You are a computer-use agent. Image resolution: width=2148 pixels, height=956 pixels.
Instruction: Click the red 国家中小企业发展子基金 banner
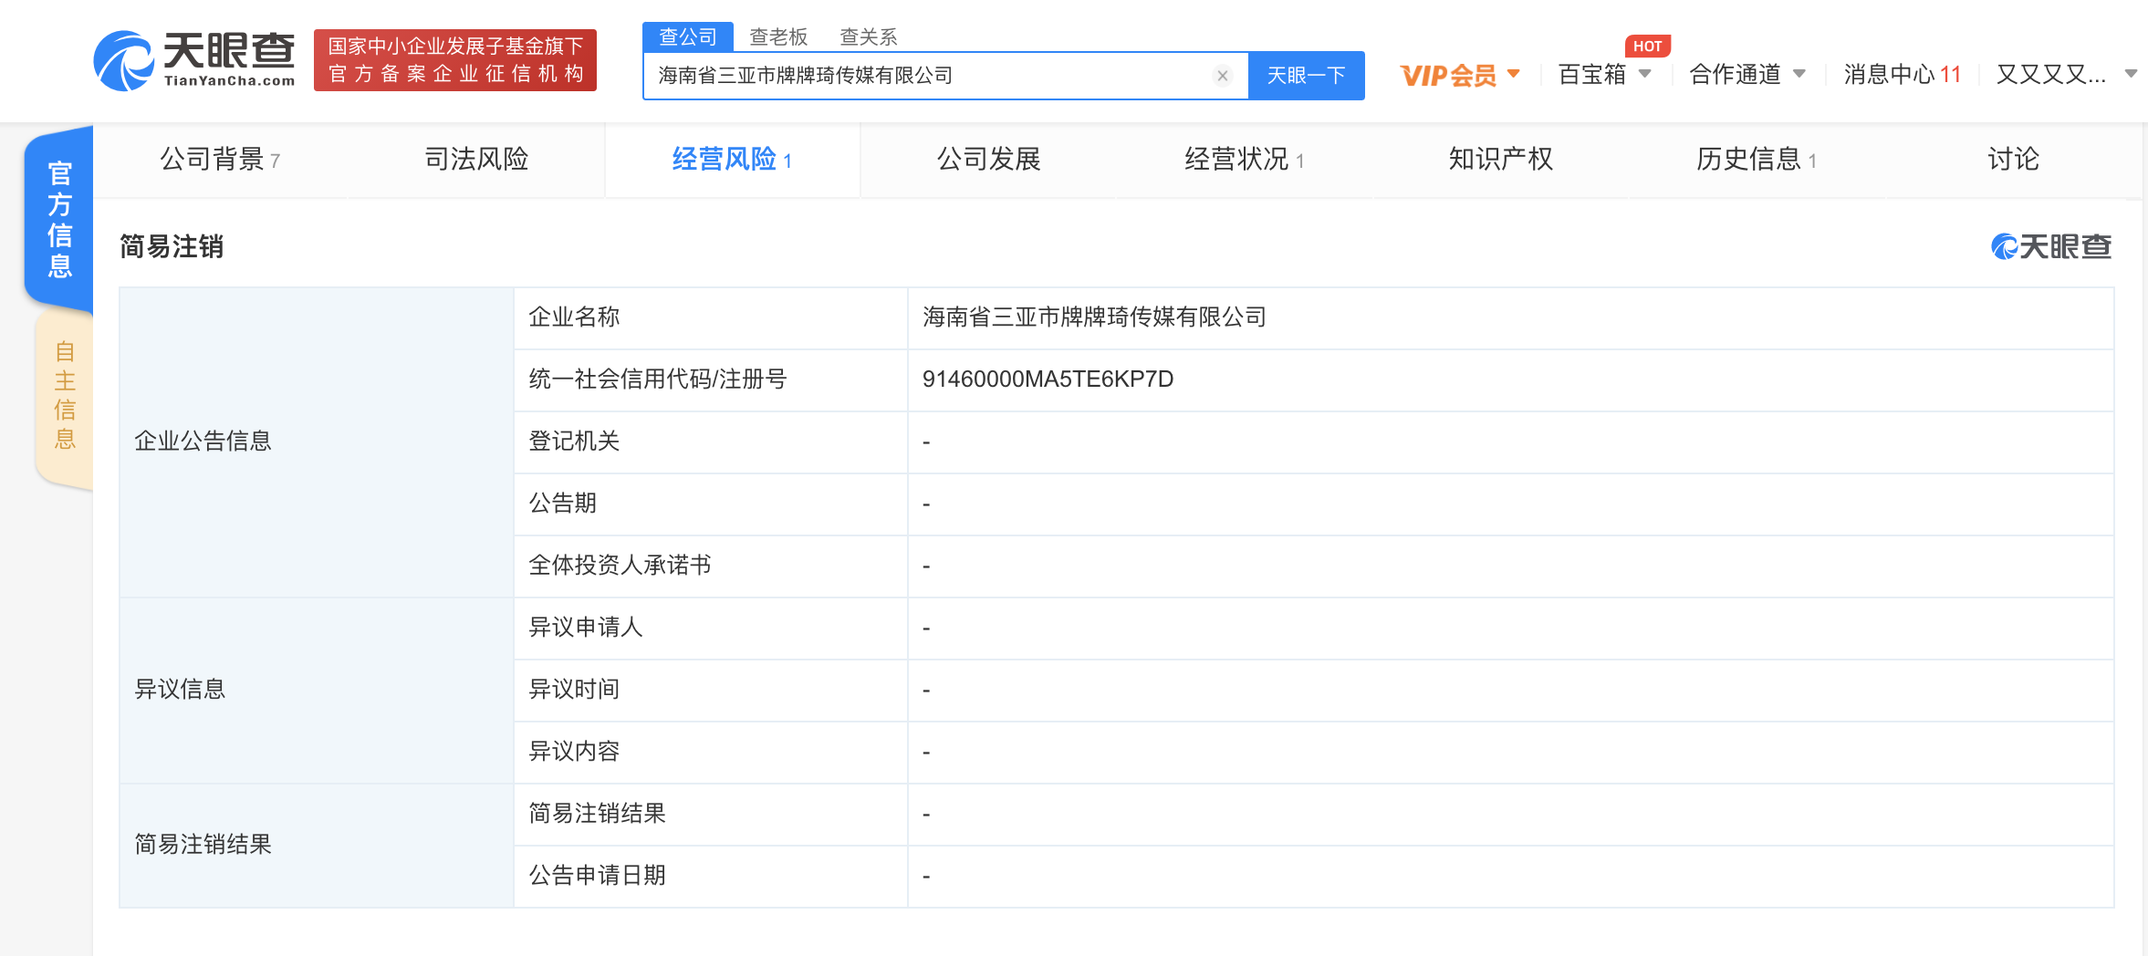click(455, 60)
